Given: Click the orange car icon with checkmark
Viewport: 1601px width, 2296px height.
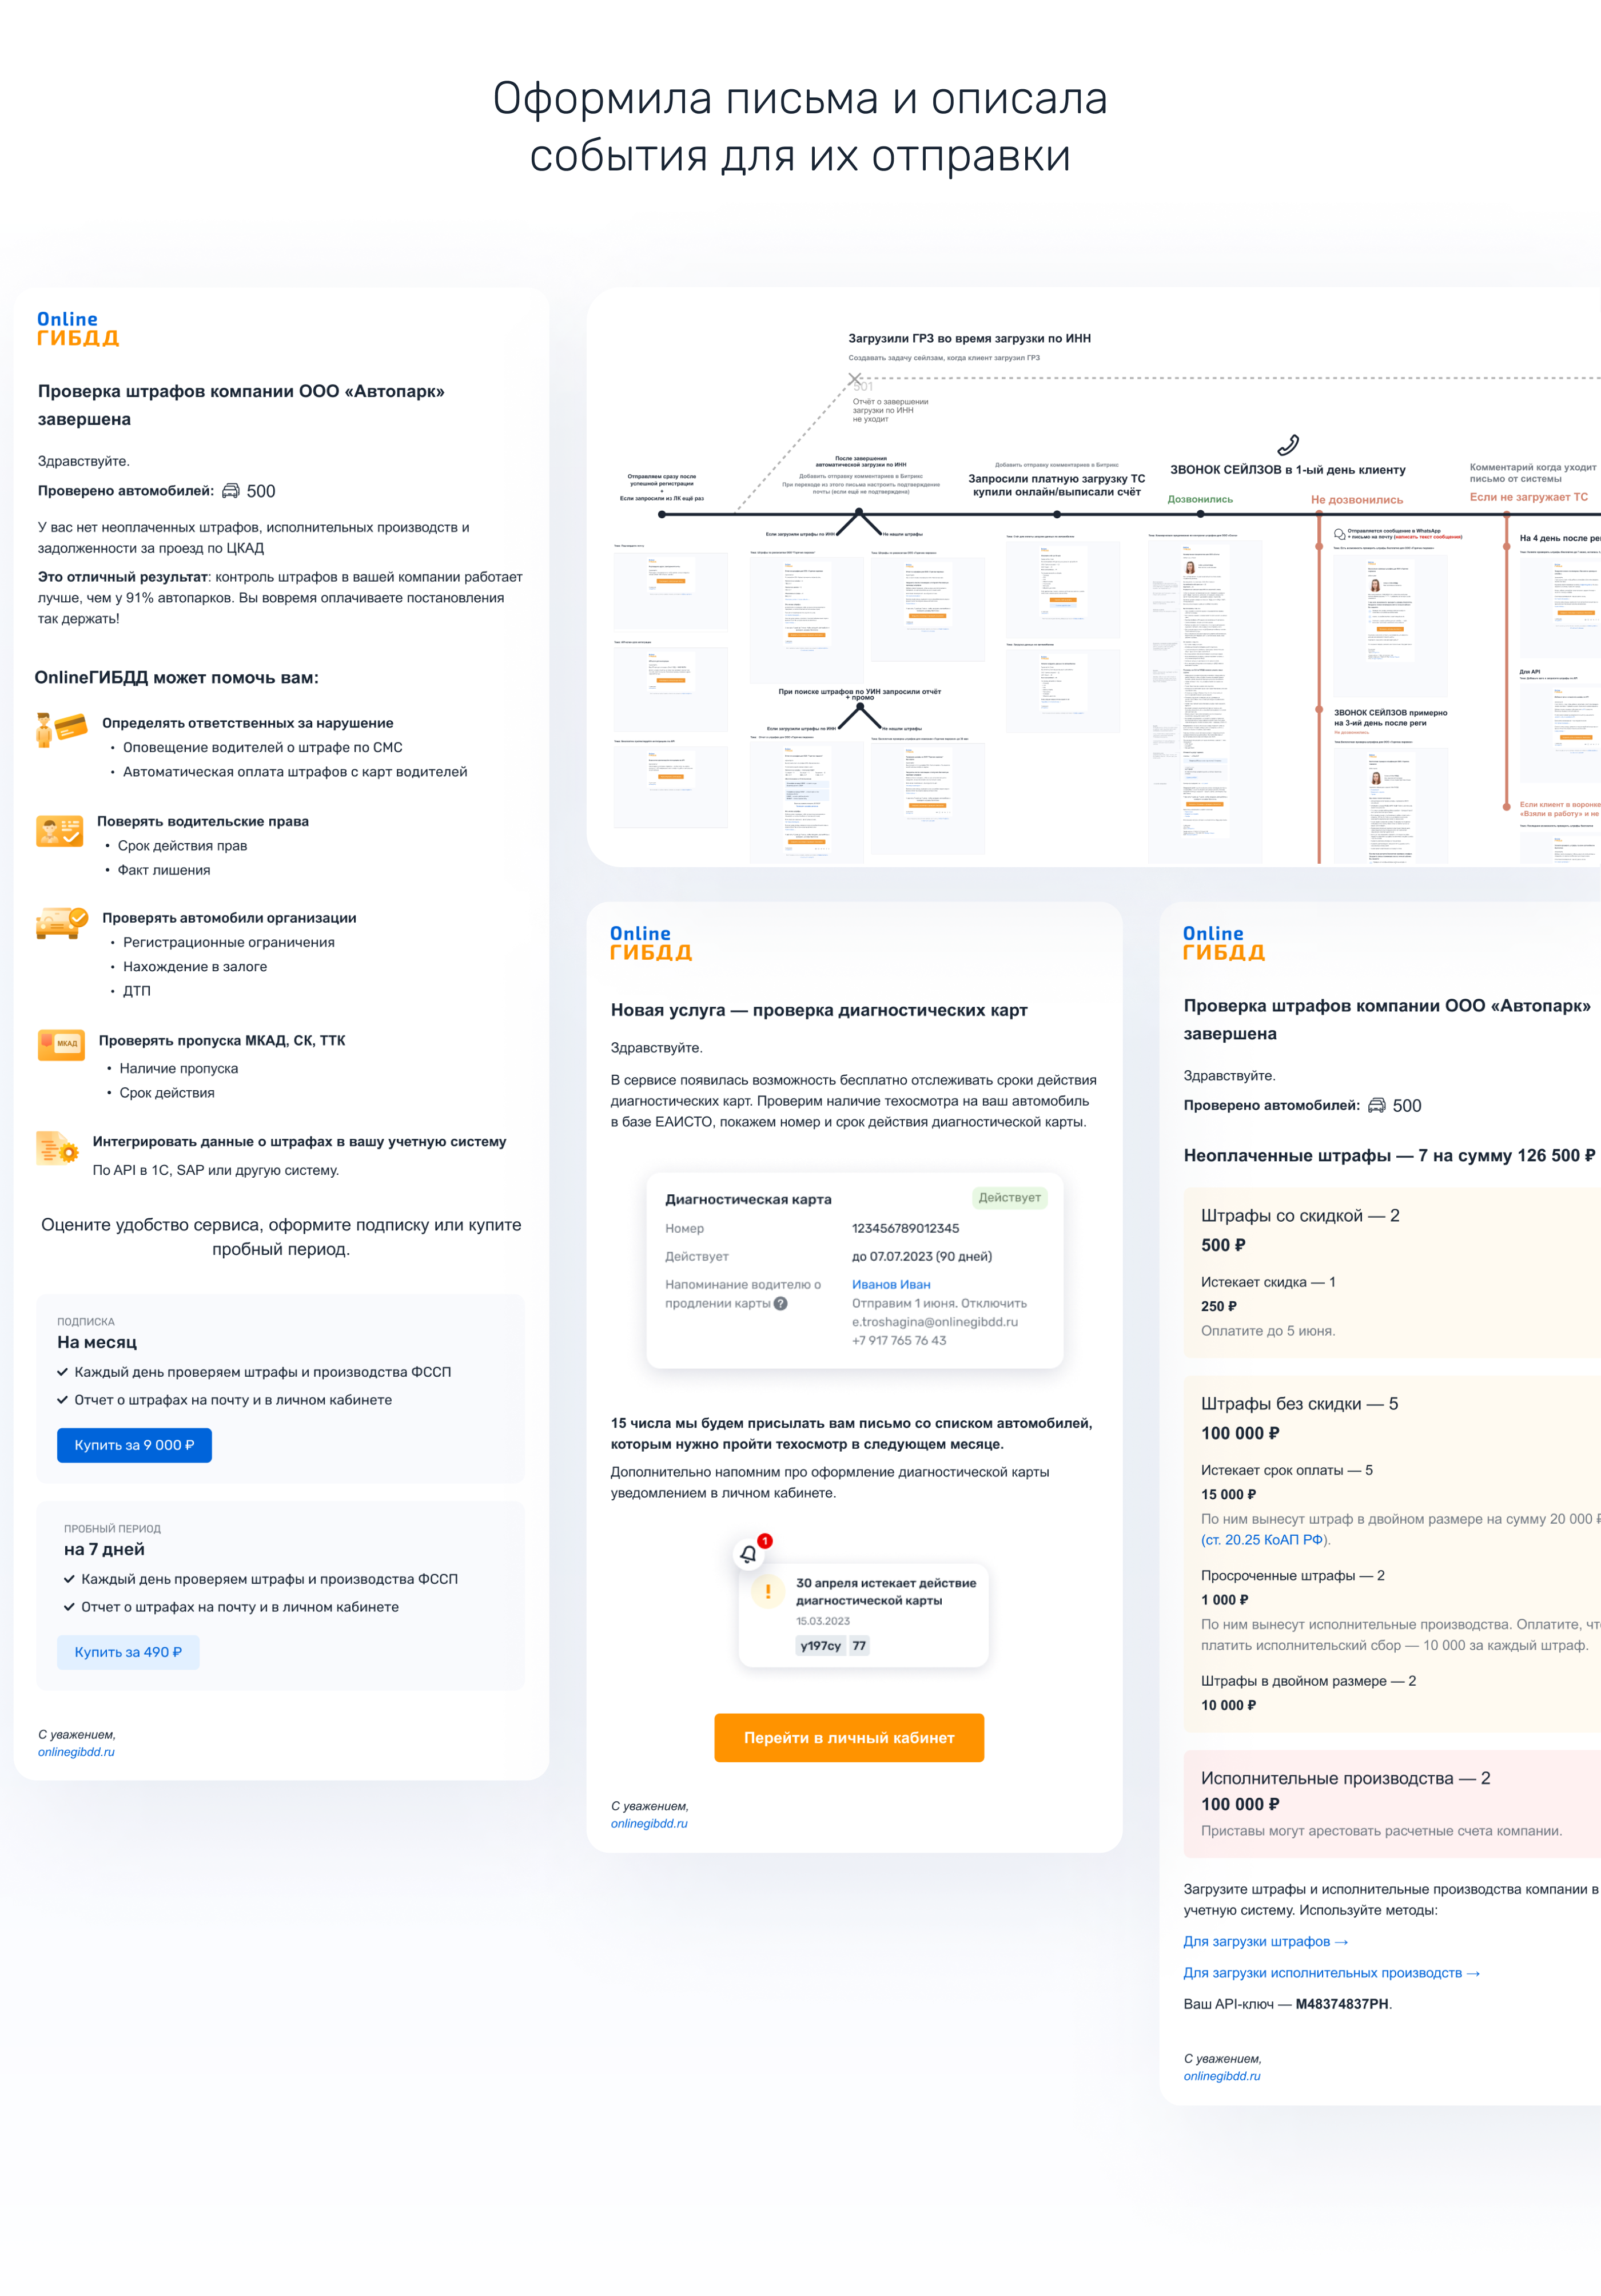Looking at the screenshot, I should 61,922.
